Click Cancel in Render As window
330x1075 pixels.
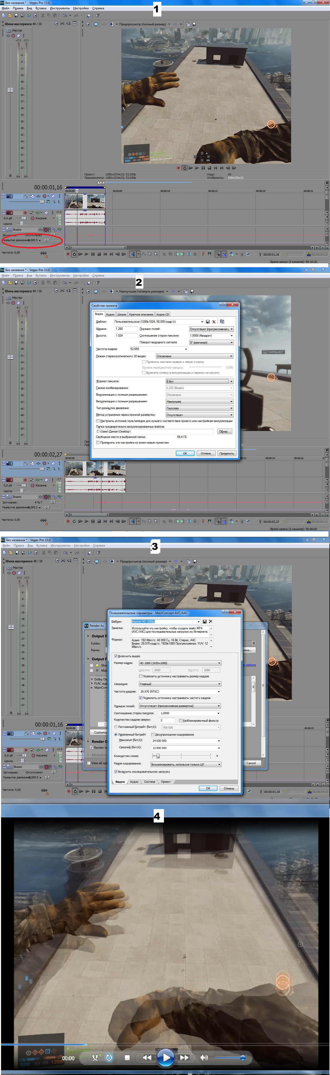pos(251,763)
